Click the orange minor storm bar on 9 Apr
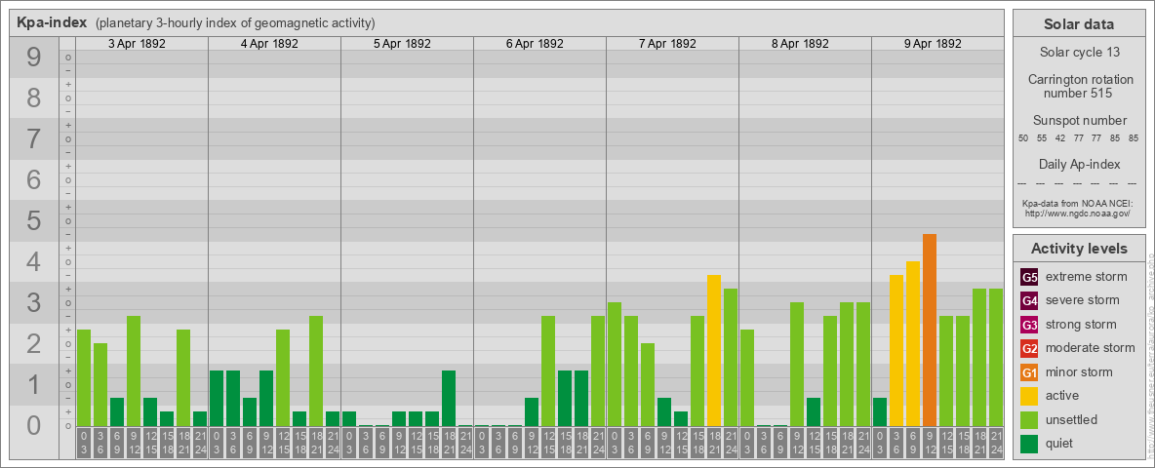The width and height of the screenshot is (1155, 468). click(930, 330)
